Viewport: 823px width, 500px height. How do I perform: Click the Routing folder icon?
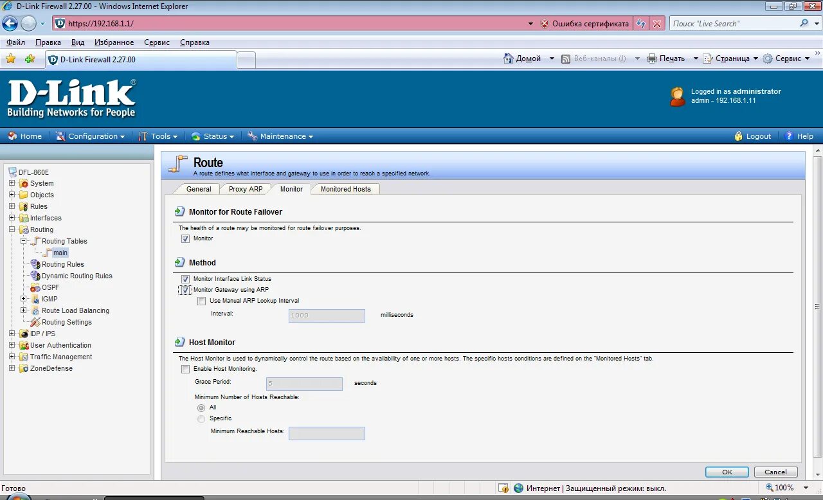pos(24,229)
